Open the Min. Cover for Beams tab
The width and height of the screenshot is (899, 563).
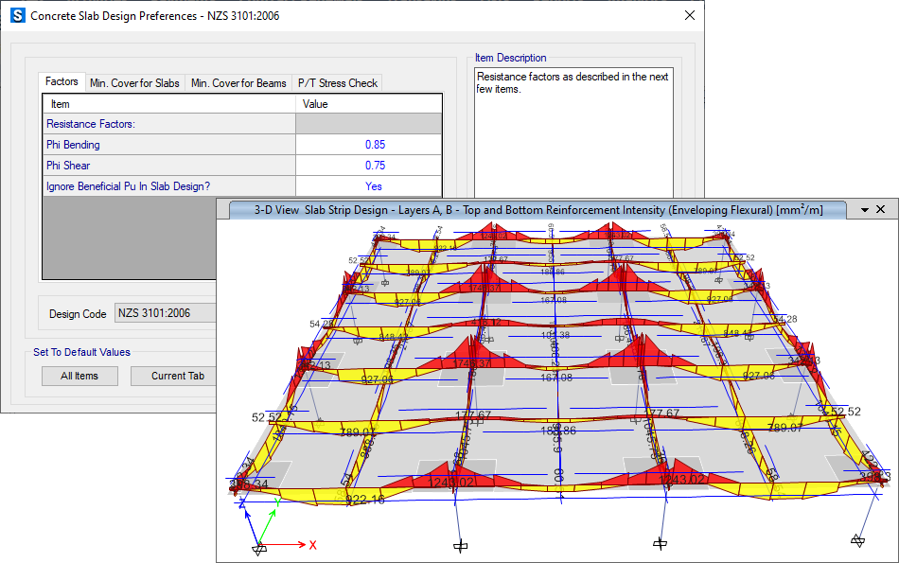click(238, 83)
